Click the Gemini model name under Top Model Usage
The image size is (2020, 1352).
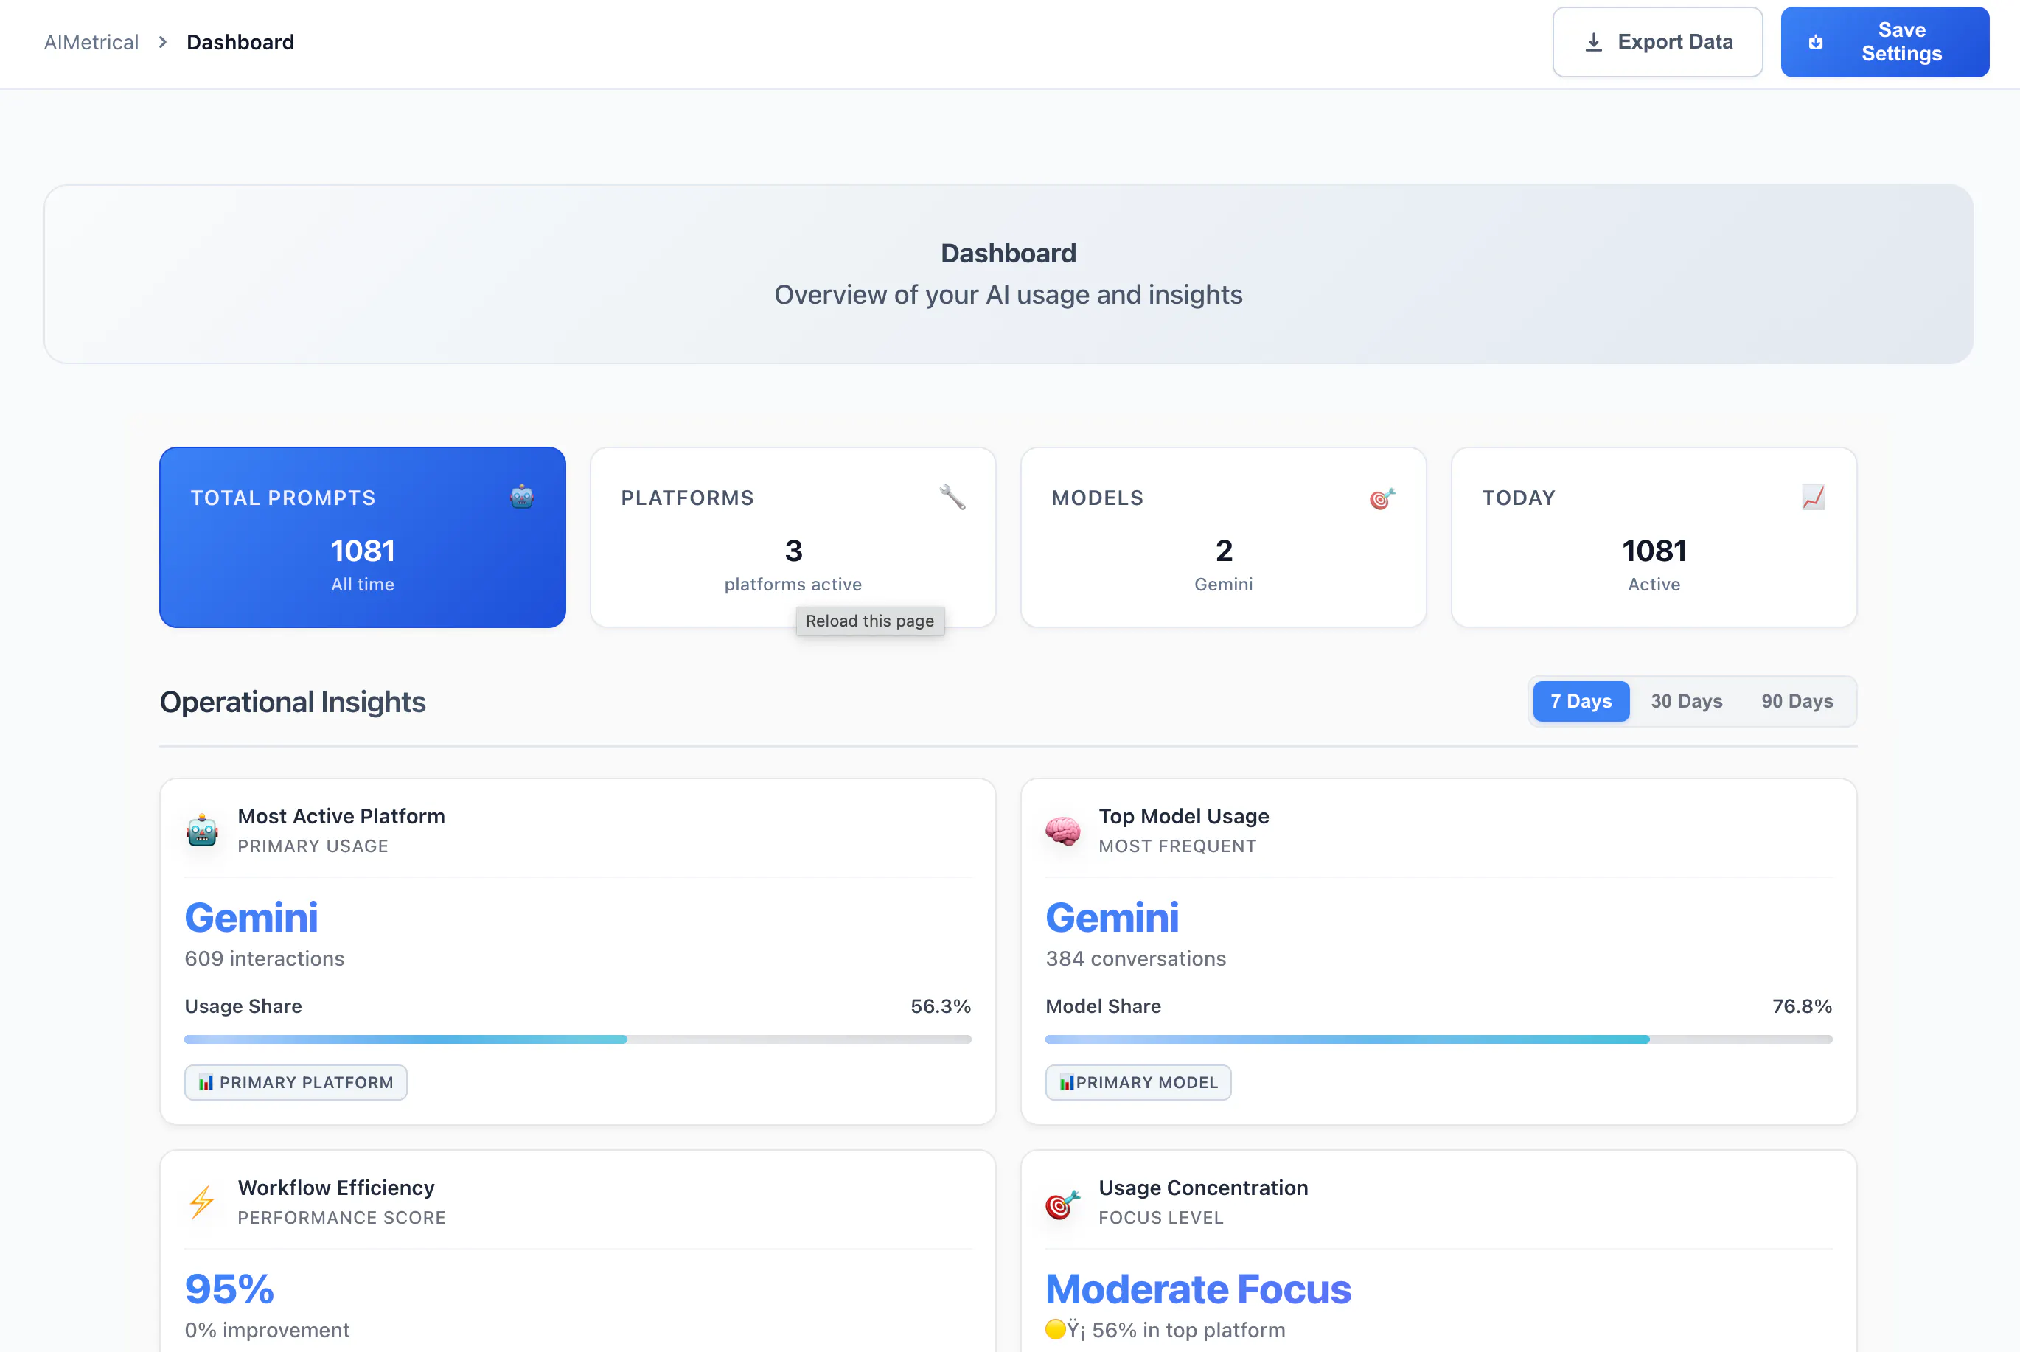pyautogui.click(x=1112, y=917)
